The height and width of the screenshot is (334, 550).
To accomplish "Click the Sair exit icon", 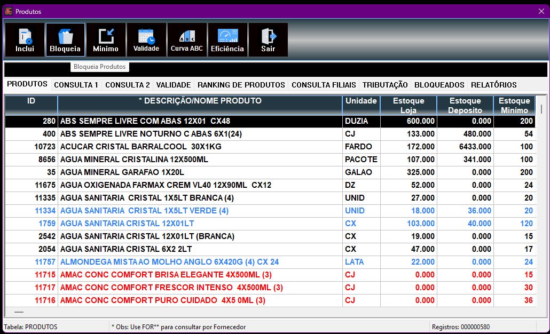I will click(268, 40).
